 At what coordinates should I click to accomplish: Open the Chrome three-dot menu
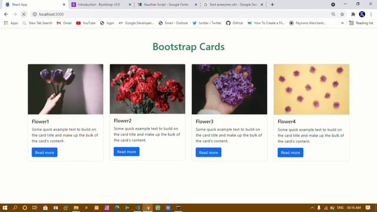click(x=371, y=14)
